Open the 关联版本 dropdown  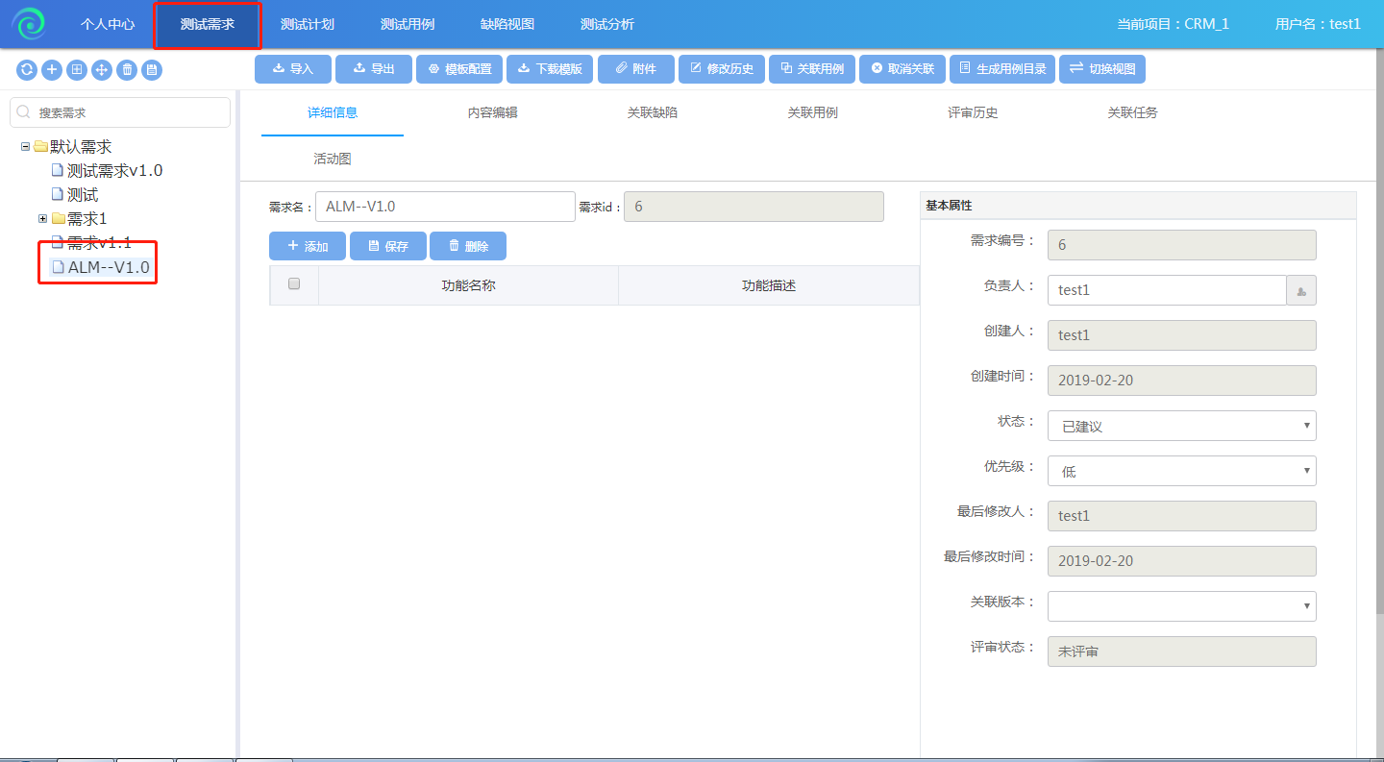tap(1181, 606)
